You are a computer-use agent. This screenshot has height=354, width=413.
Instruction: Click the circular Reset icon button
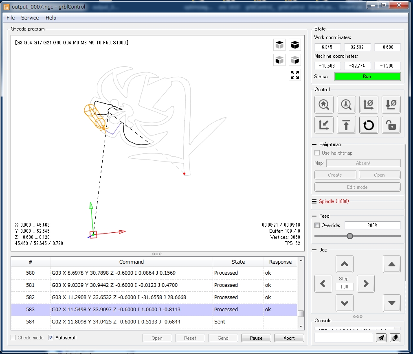(369, 125)
